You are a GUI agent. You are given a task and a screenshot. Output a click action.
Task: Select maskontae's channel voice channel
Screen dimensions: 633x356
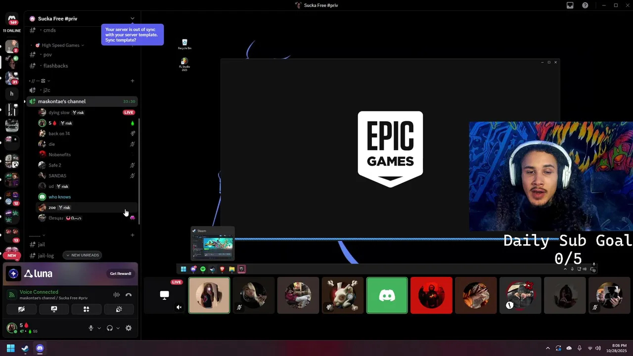(82, 101)
